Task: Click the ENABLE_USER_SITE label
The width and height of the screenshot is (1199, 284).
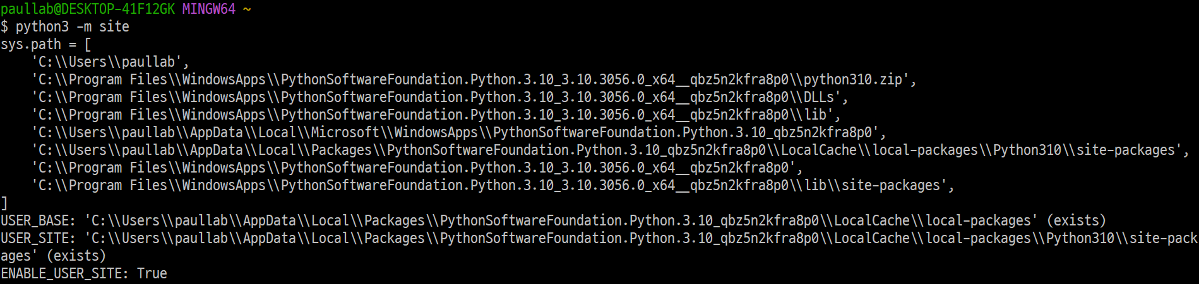Action: point(65,274)
